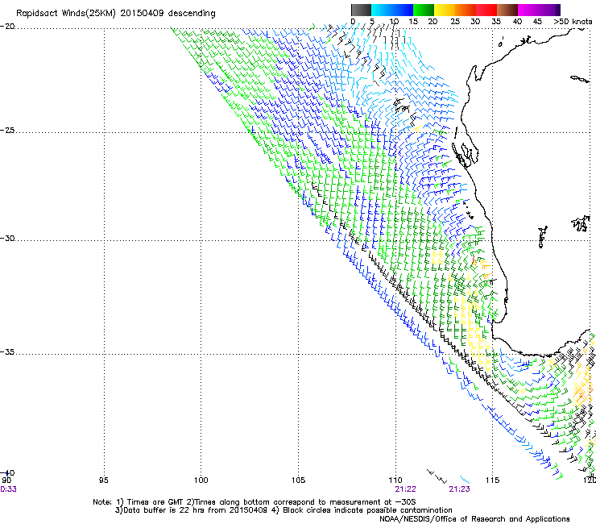This screenshot has height=524, width=596.
Task: Click the NOAA/NESDIS Office of Research credit
Action: coord(474,519)
